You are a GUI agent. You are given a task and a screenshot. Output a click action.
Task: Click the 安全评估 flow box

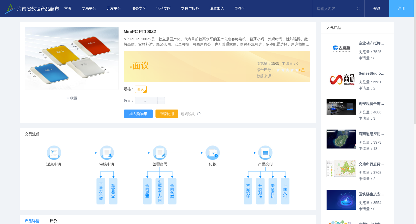pos(273,191)
